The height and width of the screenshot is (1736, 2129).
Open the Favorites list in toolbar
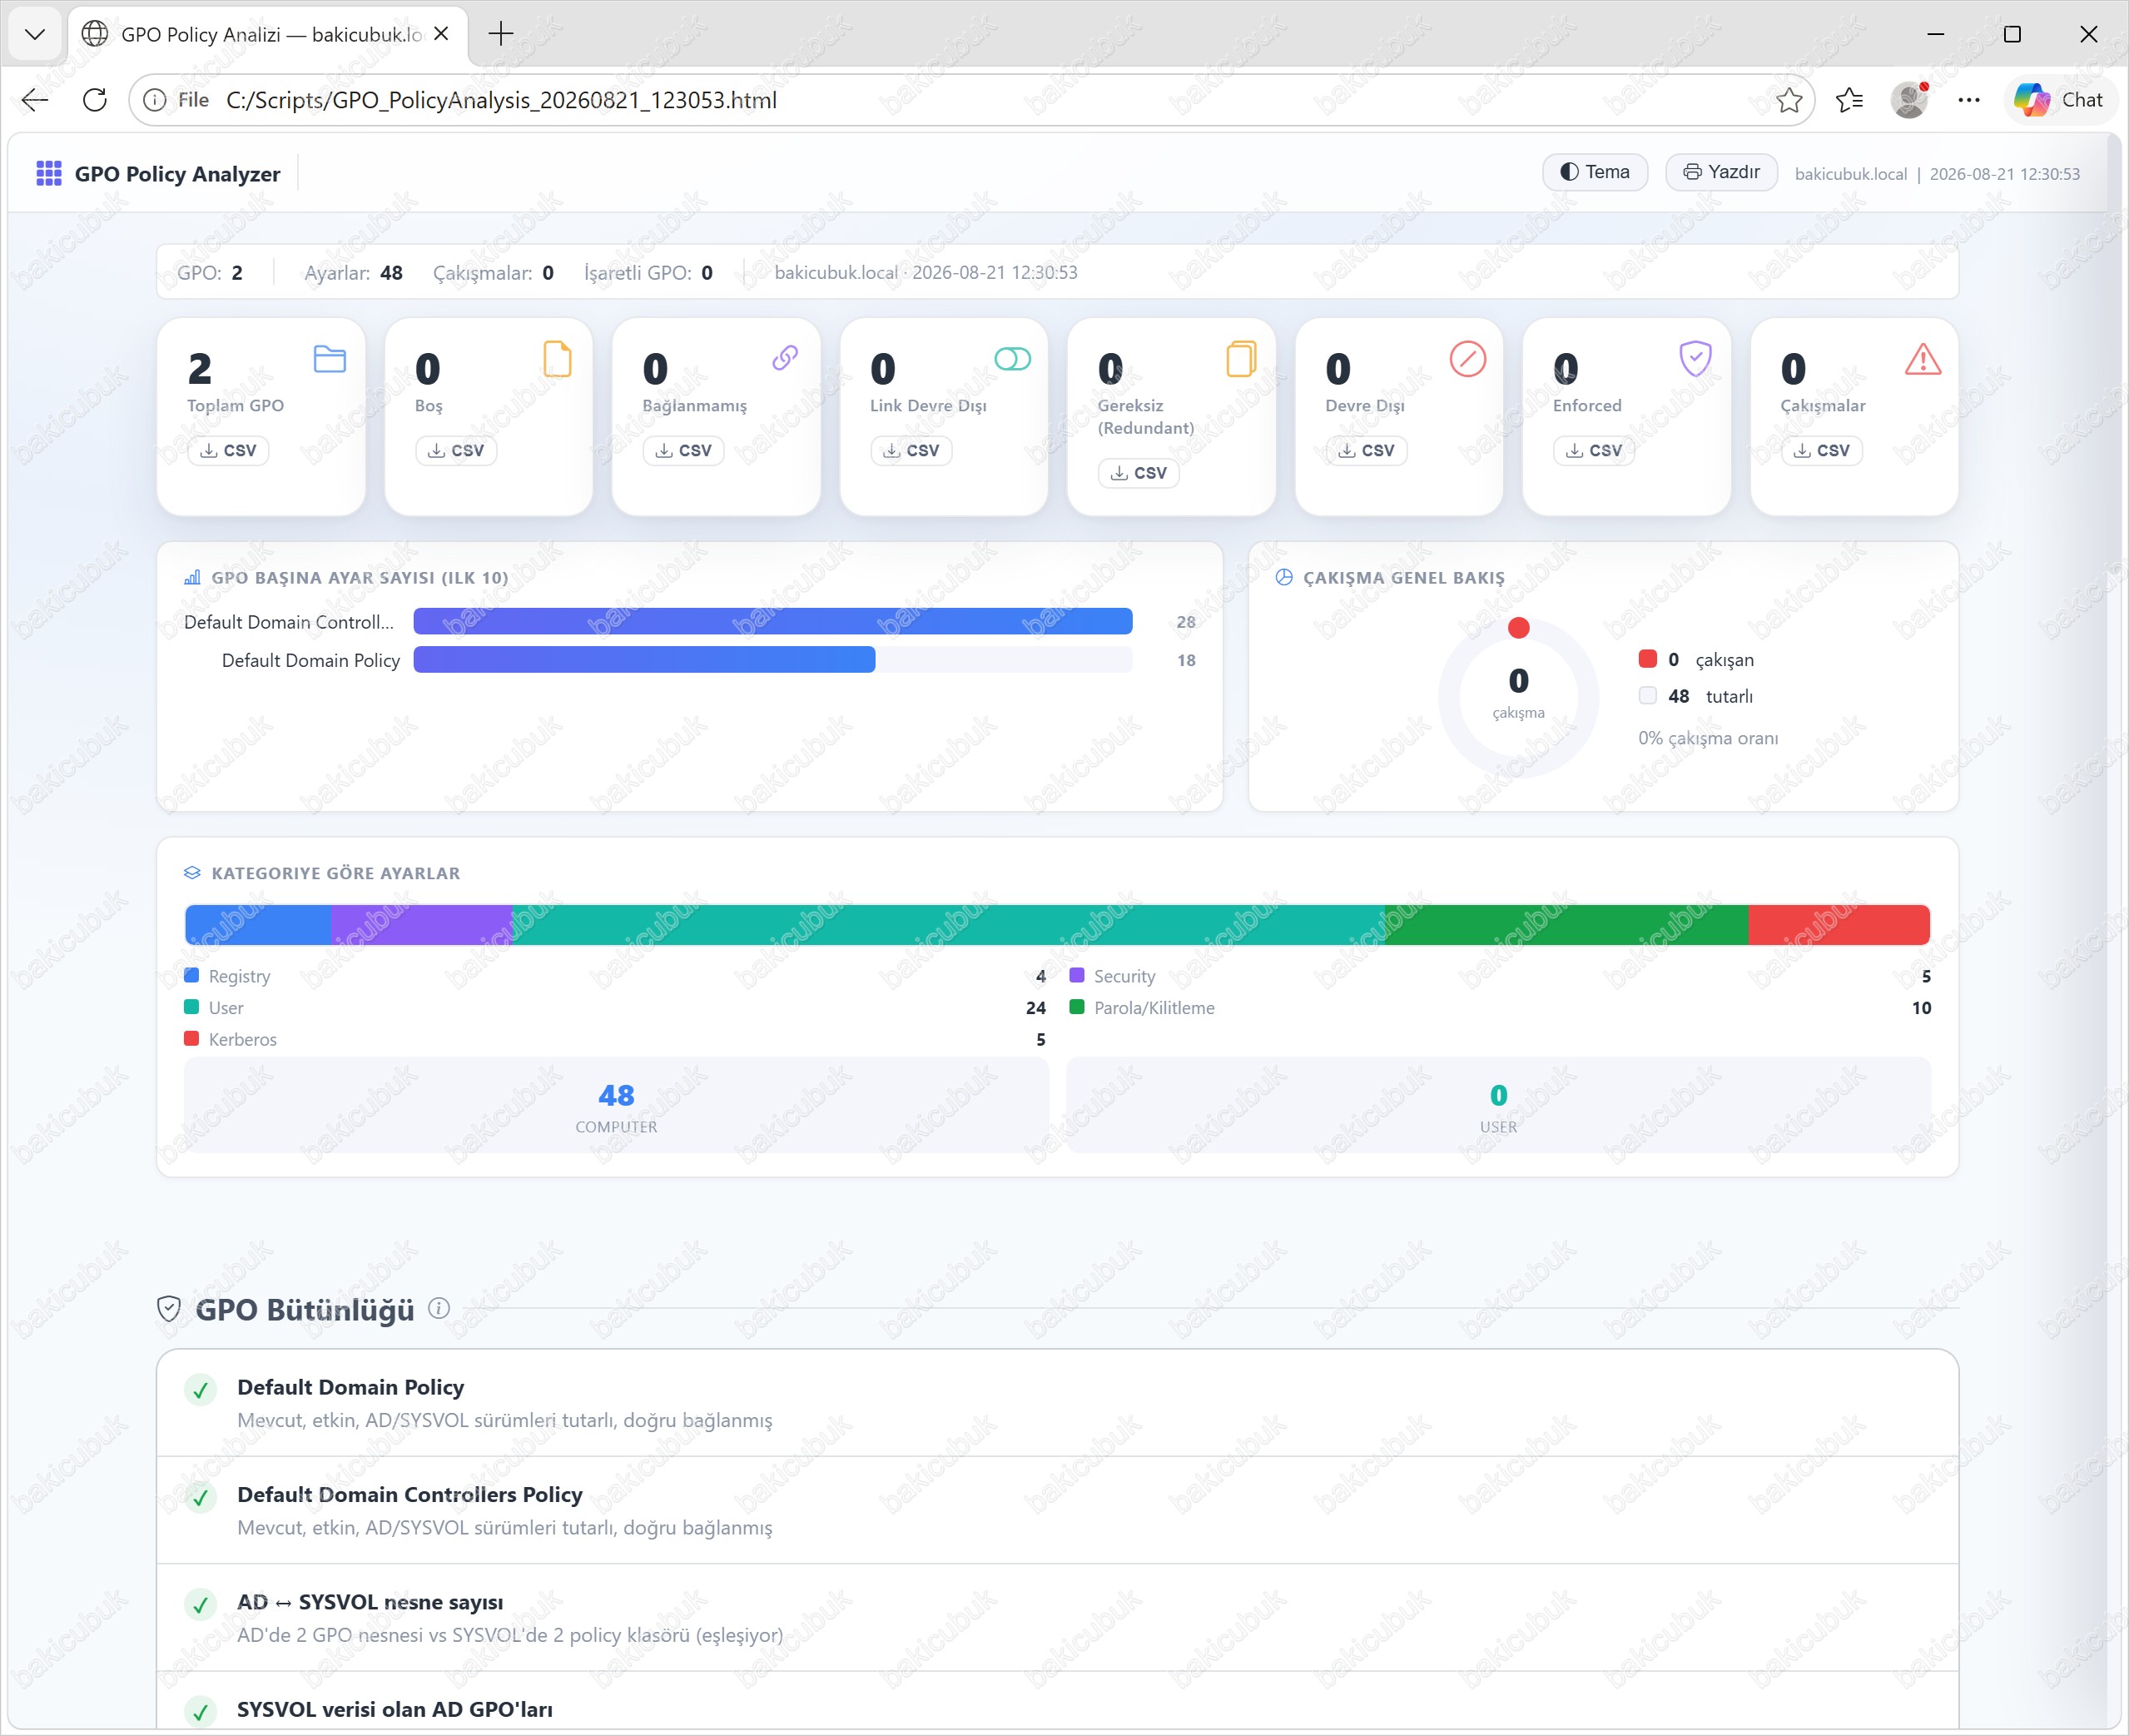1850,100
